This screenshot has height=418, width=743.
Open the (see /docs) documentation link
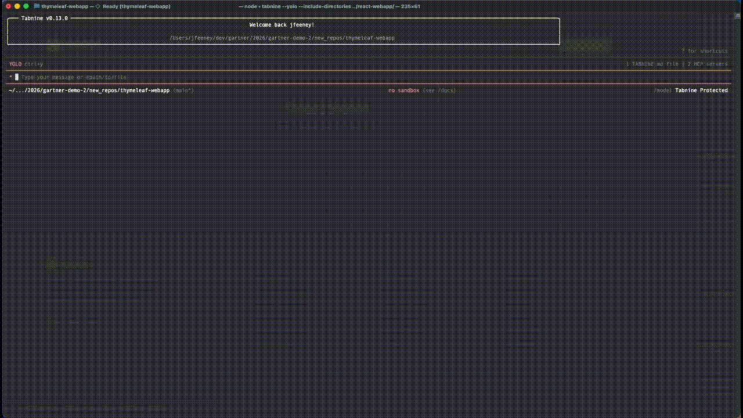tap(439, 90)
